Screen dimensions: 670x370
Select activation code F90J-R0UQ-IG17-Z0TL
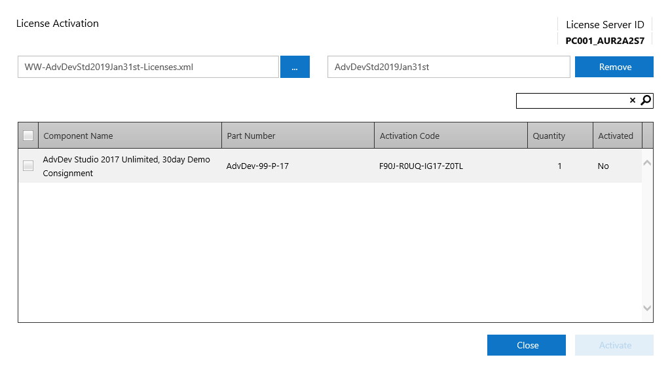(x=421, y=166)
